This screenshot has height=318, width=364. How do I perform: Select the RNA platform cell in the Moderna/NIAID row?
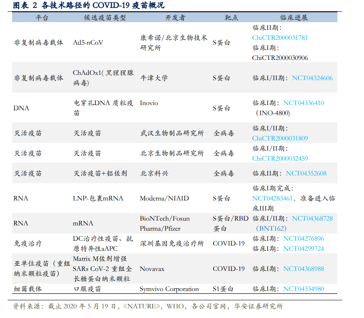coord(21,198)
